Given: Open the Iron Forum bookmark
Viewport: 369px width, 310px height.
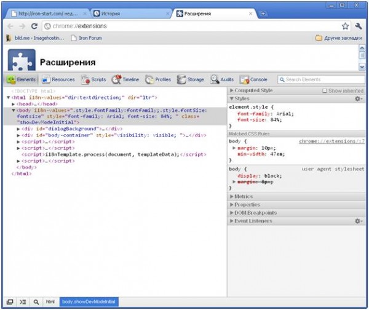Looking at the screenshot, I should [87, 38].
